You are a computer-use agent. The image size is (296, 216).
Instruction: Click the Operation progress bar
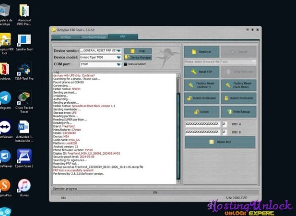(155, 192)
